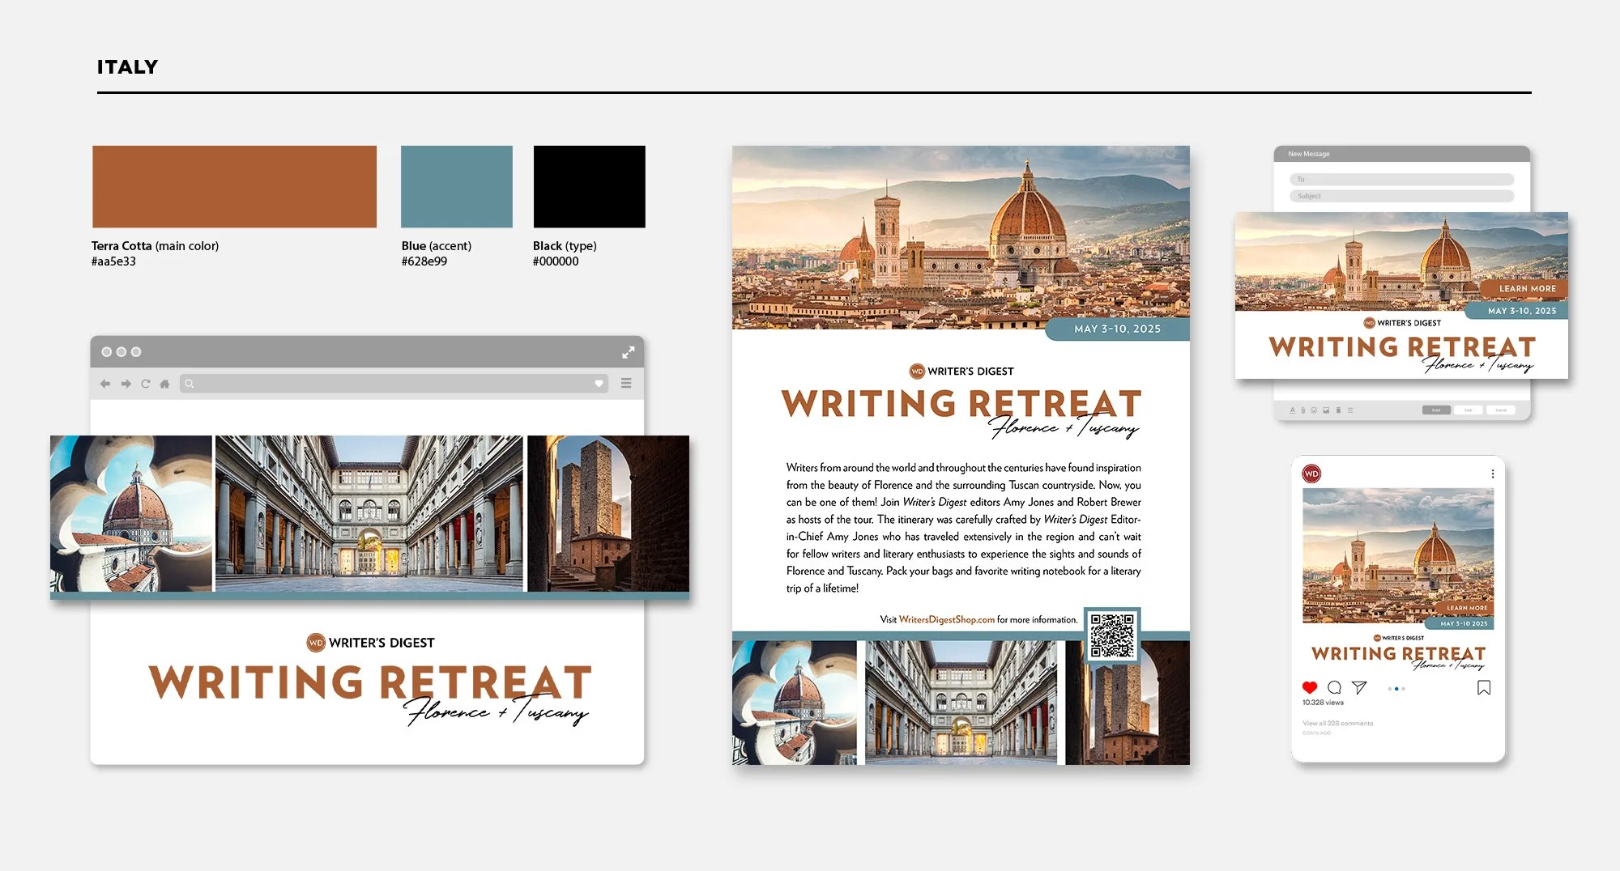Click the #628e99 hex code text
Viewport: 1620px width, 871px height.
424,261
